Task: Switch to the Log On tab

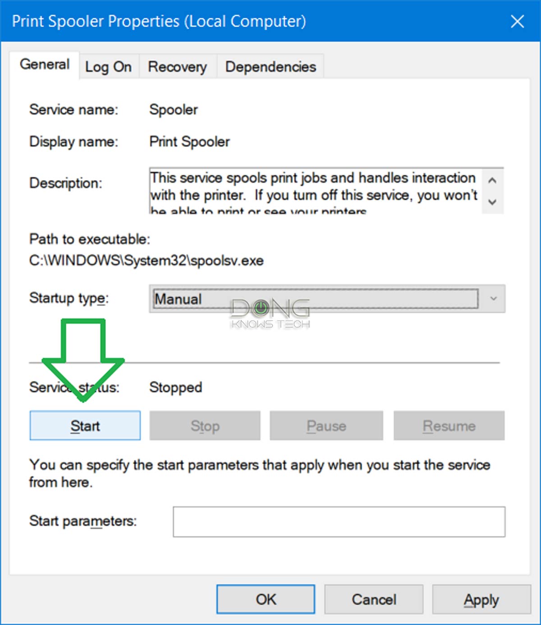Action: (x=108, y=66)
